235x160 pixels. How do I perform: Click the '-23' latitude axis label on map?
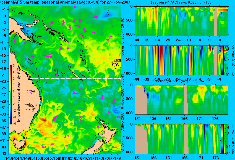pyautogui.click(x=3, y=81)
